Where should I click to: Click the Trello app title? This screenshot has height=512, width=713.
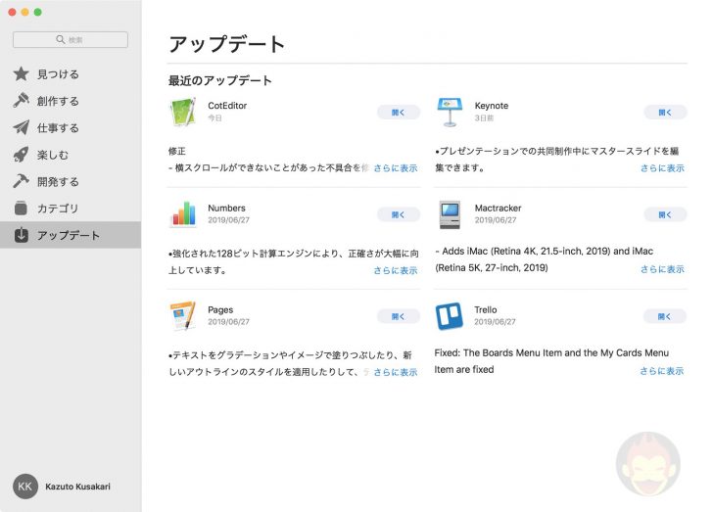tap(486, 309)
